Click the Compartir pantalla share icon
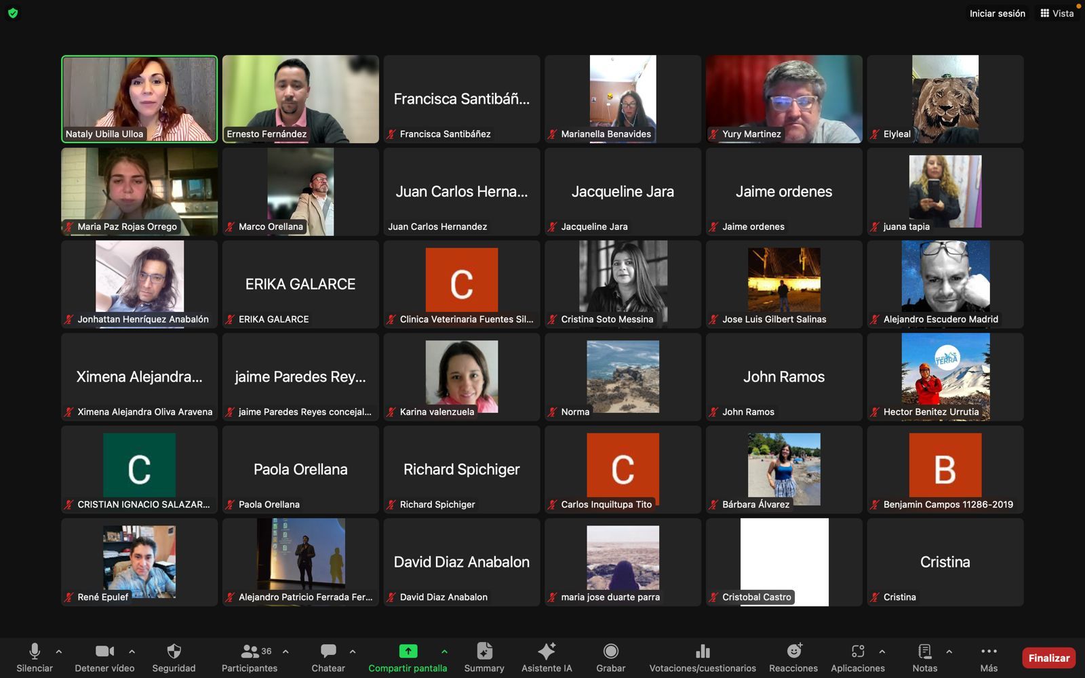1085x678 pixels. (x=408, y=652)
